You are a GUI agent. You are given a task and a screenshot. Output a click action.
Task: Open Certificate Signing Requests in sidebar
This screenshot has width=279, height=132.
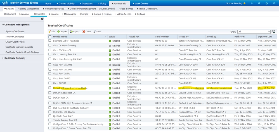[19, 47]
